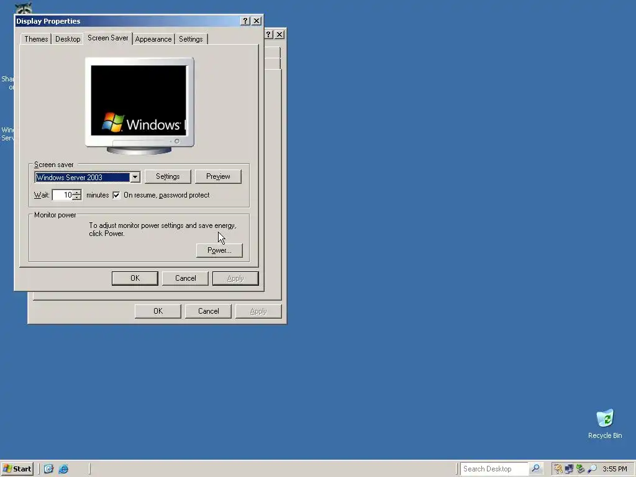Click the Wait minutes value field
Image resolution: width=636 pixels, height=477 pixels.
(x=63, y=195)
